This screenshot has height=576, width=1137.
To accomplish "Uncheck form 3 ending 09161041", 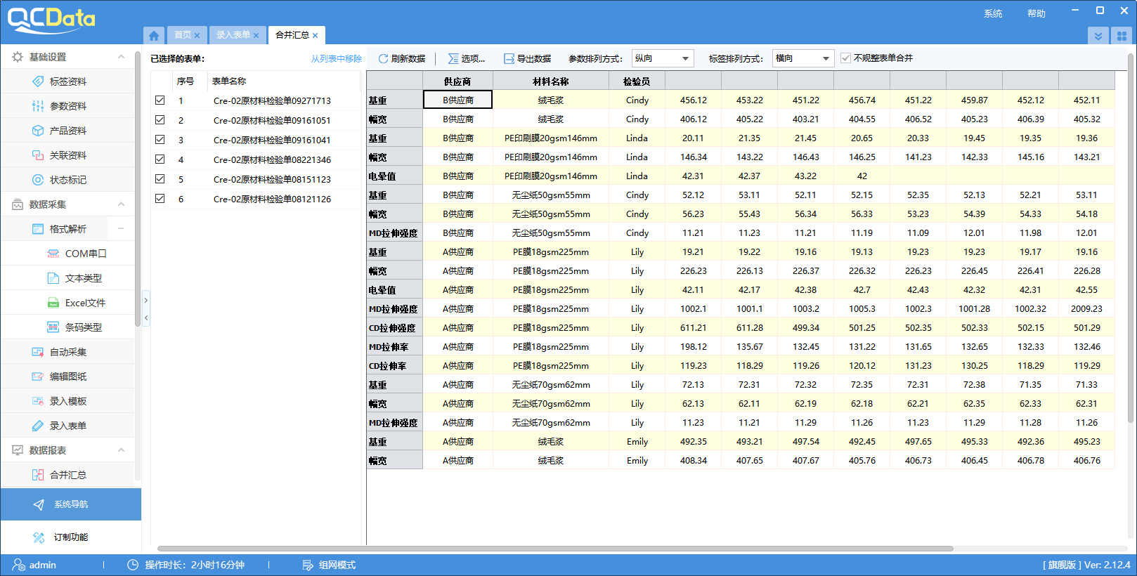I will click(160, 140).
